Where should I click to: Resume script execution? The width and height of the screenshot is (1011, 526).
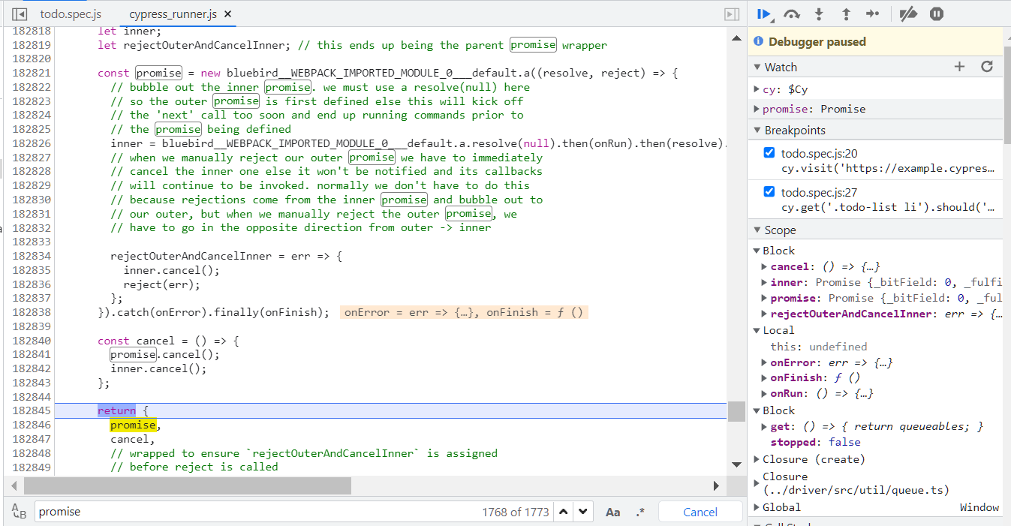(765, 14)
